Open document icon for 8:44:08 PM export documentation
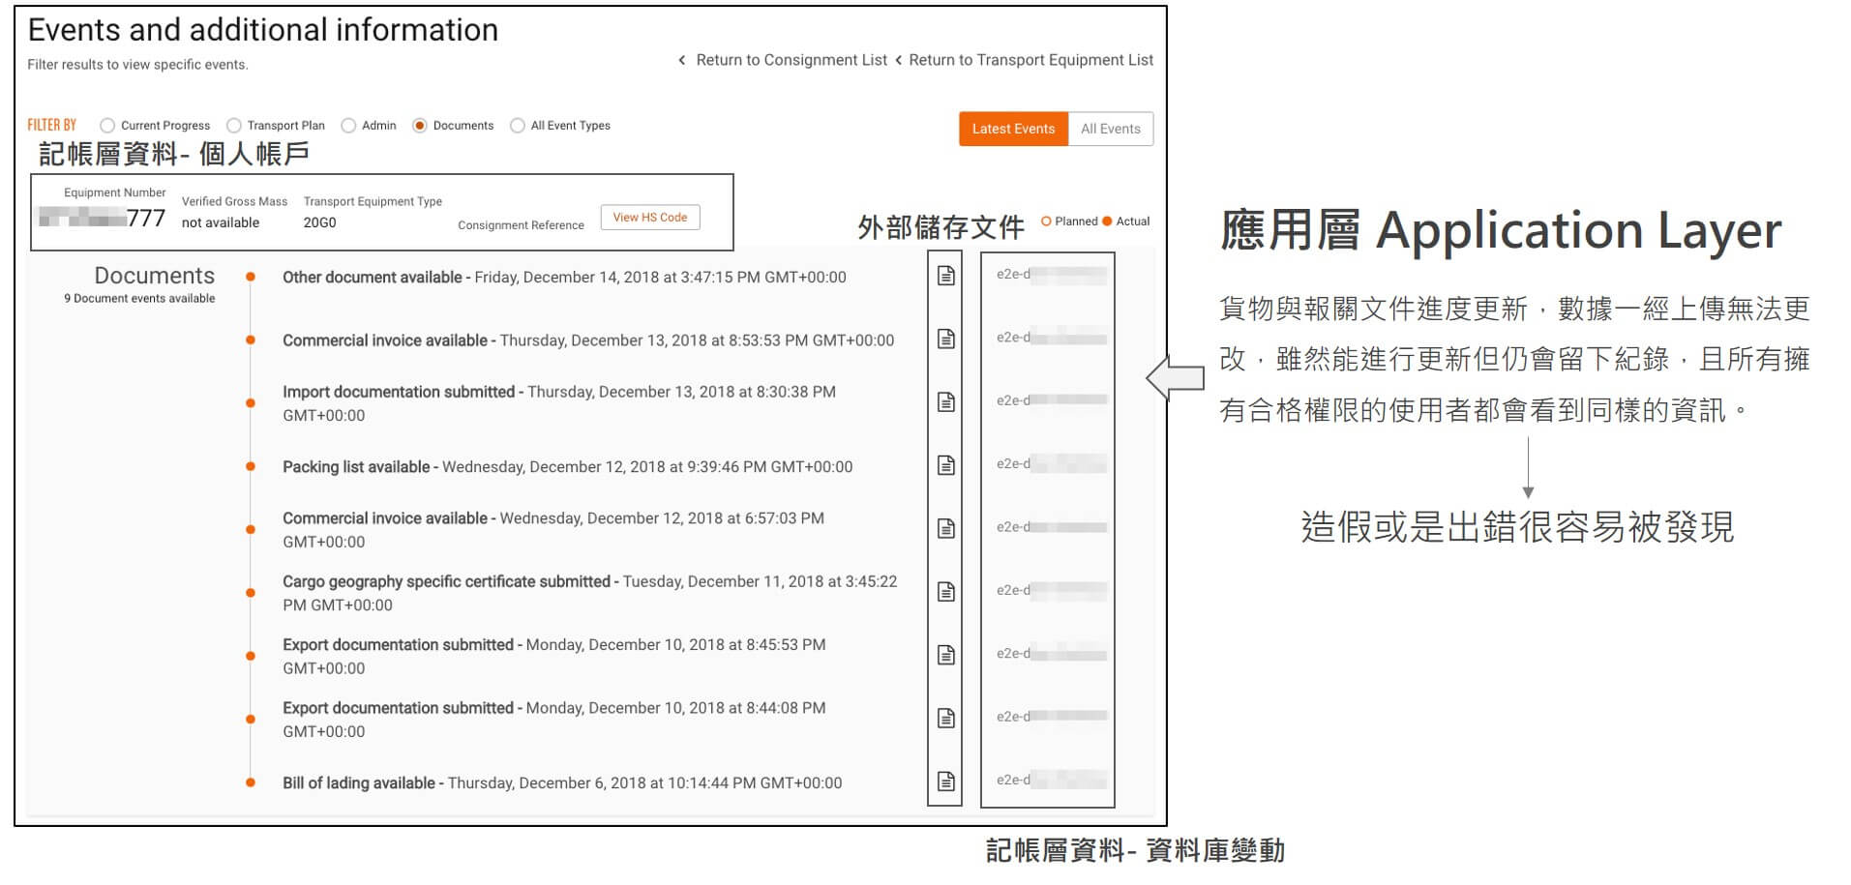1851x885 pixels. tap(946, 719)
